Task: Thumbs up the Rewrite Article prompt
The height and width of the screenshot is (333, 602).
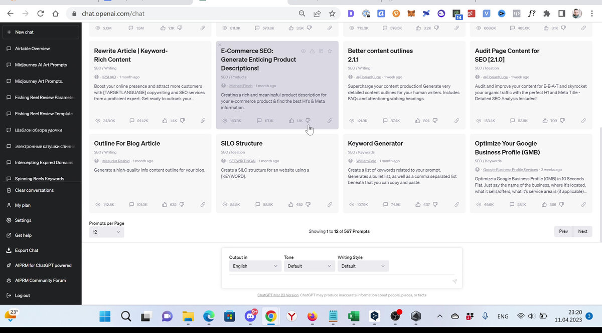Action: point(164,121)
